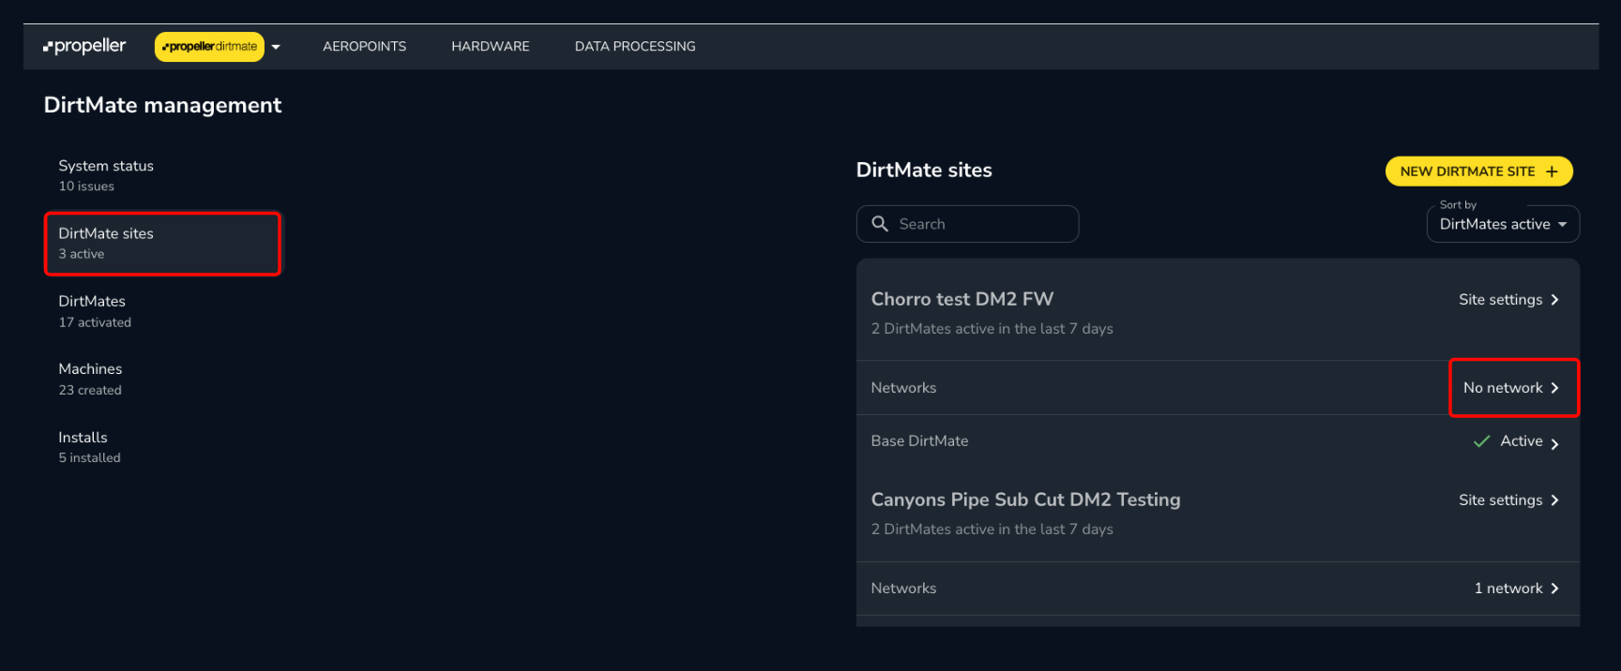Screen dimensions: 1621x671
Task: Open the AeroPoints menu
Action: tap(364, 46)
